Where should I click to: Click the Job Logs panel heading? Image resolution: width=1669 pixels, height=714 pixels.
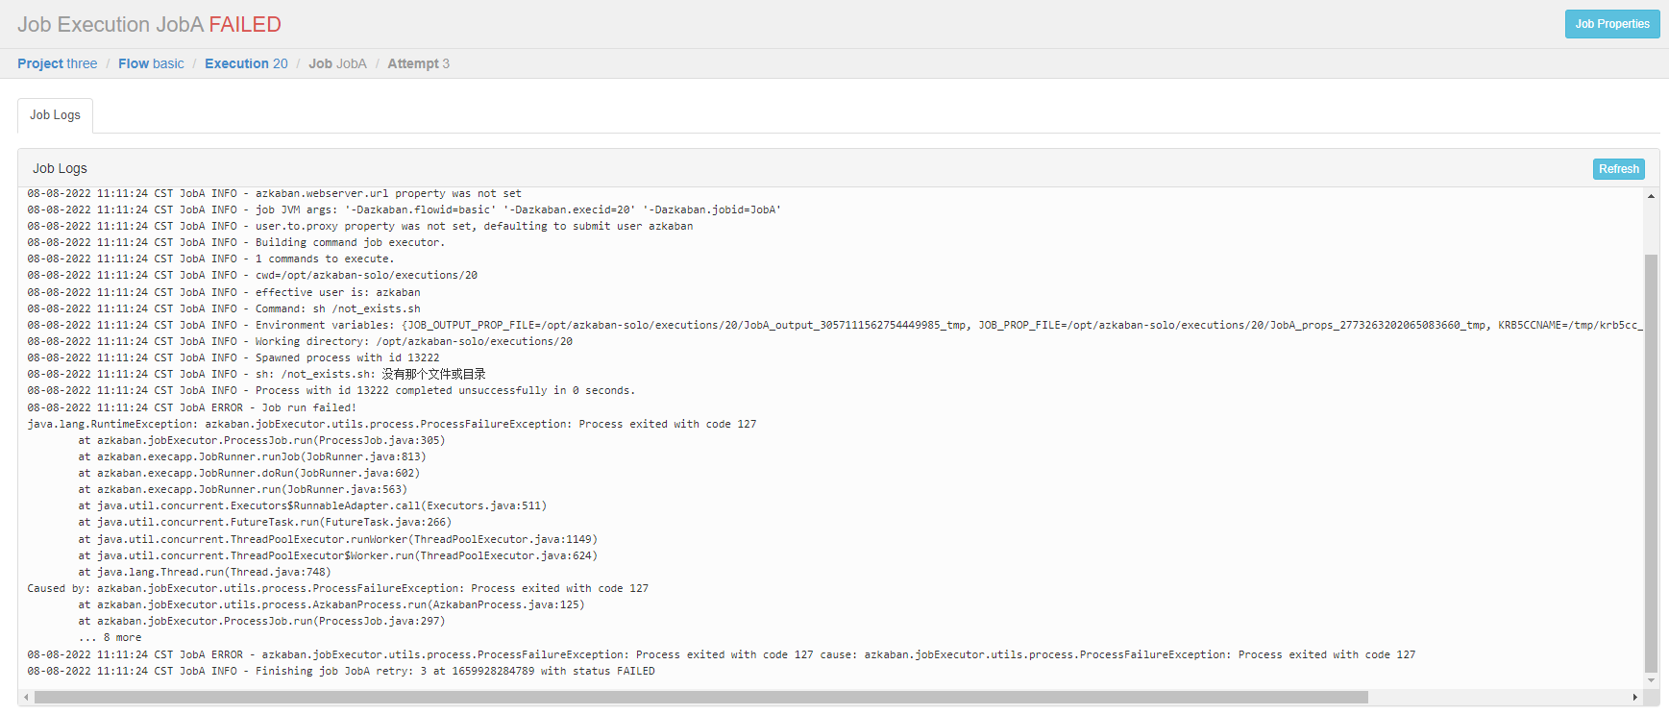(x=60, y=168)
